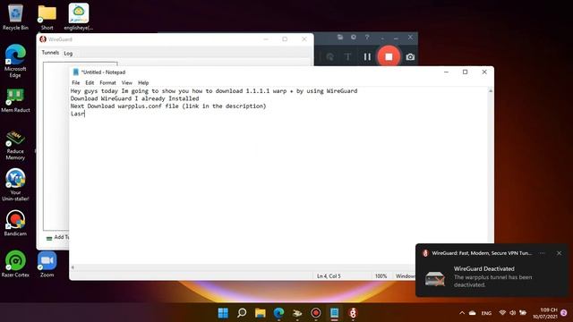
Task: Open Bandicam desktop shortcut
Action: 15,224
